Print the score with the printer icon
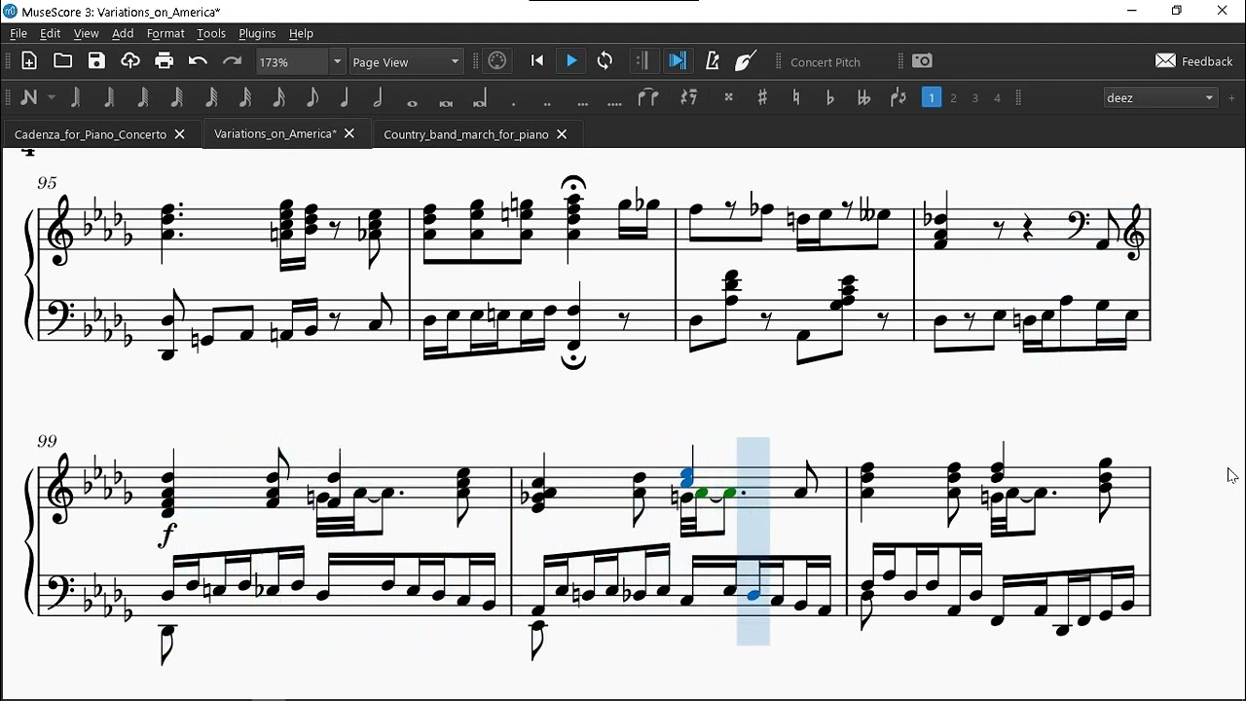Viewport: 1246px width, 701px height. point(164,61)
